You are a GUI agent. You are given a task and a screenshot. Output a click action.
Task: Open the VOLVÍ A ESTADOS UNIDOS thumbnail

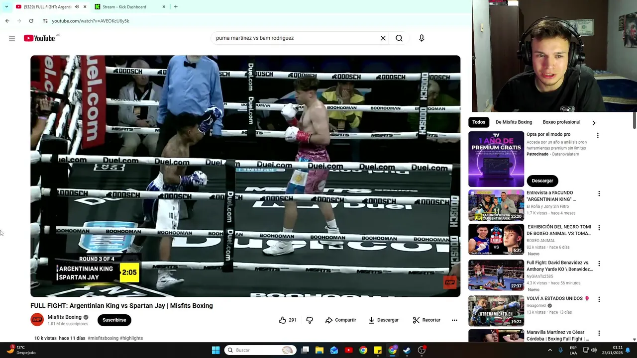(496, 311)
